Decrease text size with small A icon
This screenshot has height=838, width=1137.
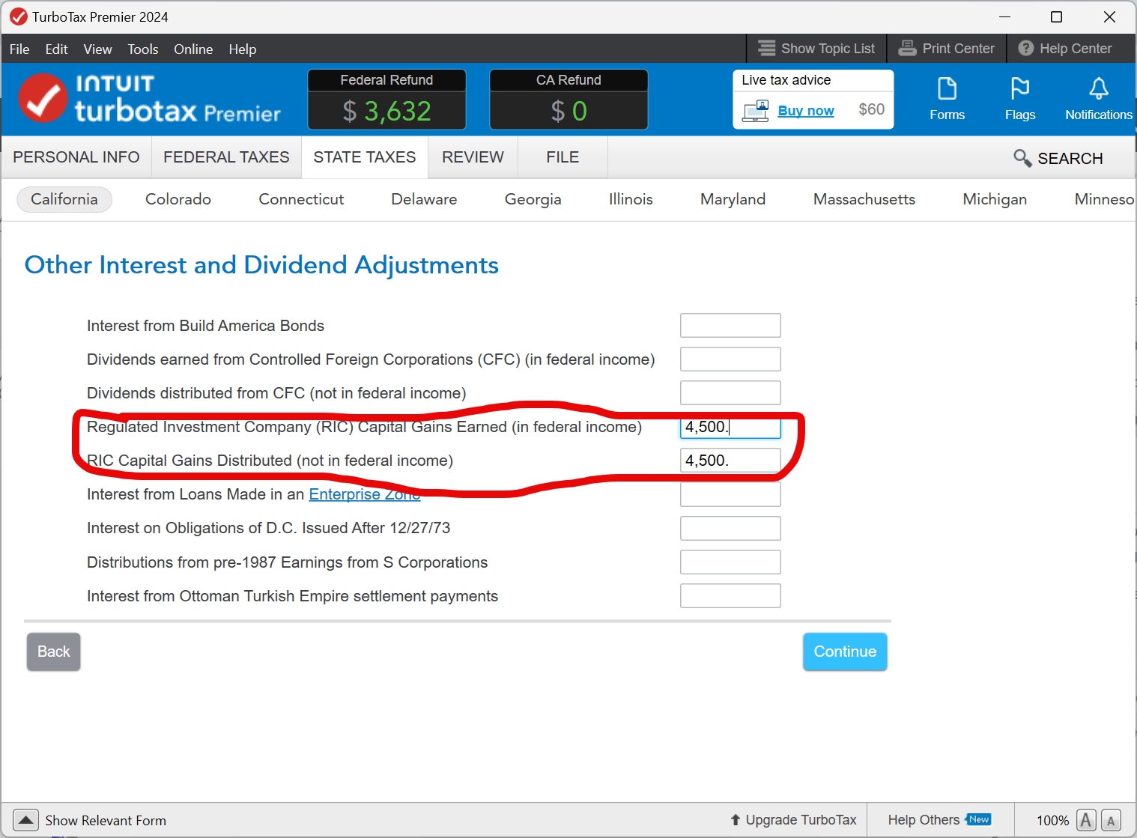tap(1111, 821)
